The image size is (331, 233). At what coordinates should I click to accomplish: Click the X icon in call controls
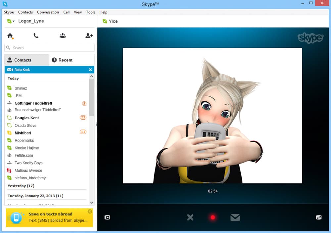click(190, 217)
